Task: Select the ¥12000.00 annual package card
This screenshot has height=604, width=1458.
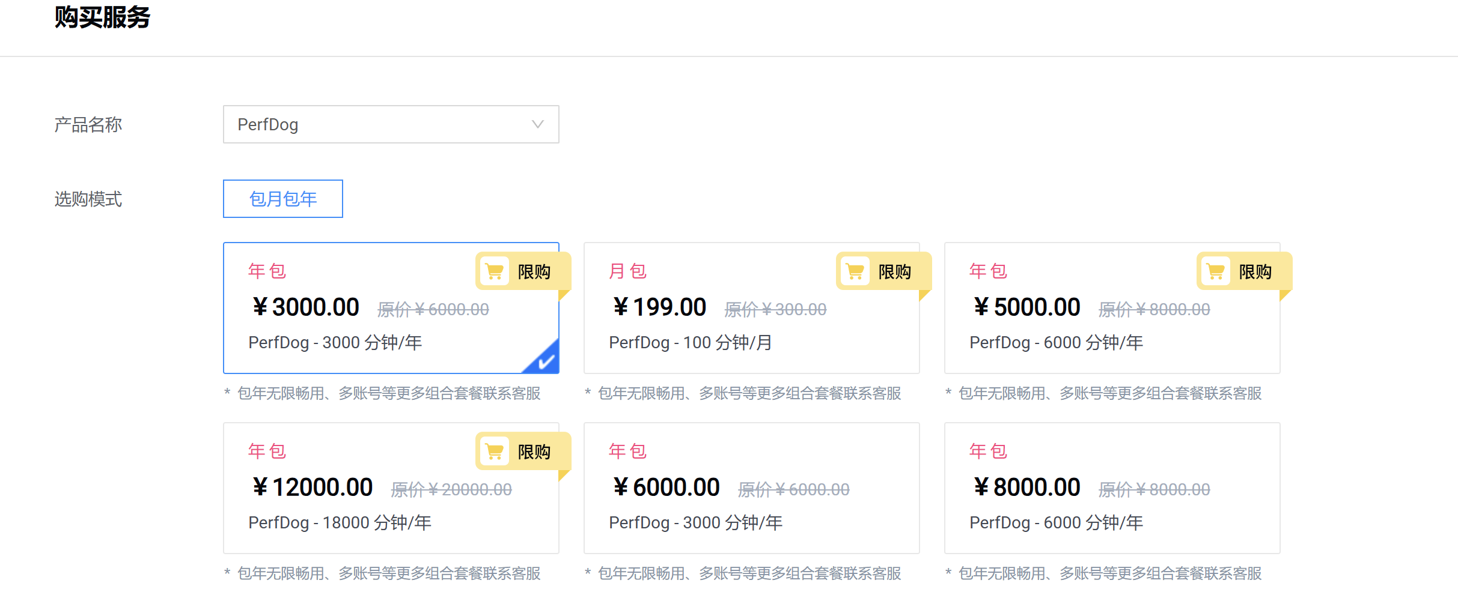Action: click(x=391, y=488)
